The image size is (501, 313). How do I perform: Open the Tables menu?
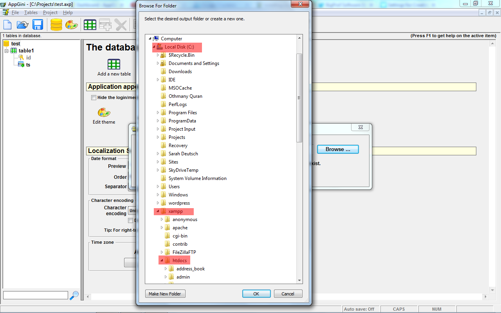tap(31, 13)
